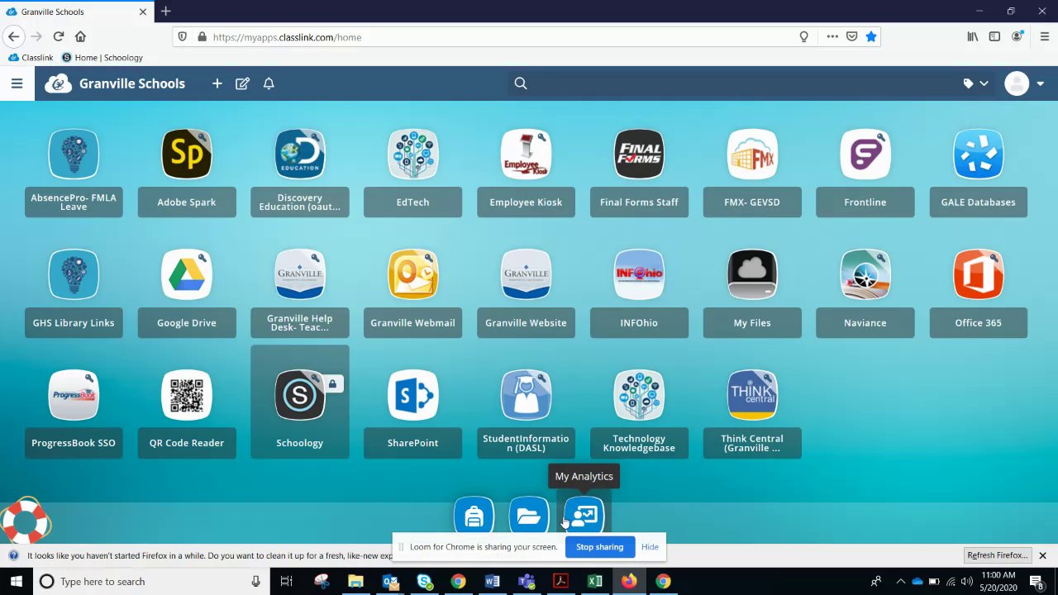Screen dimensions: 1058x595
Task: Open the FMX- GEVSD app icon
Action: pyautogui.click(x=752, y=154)
